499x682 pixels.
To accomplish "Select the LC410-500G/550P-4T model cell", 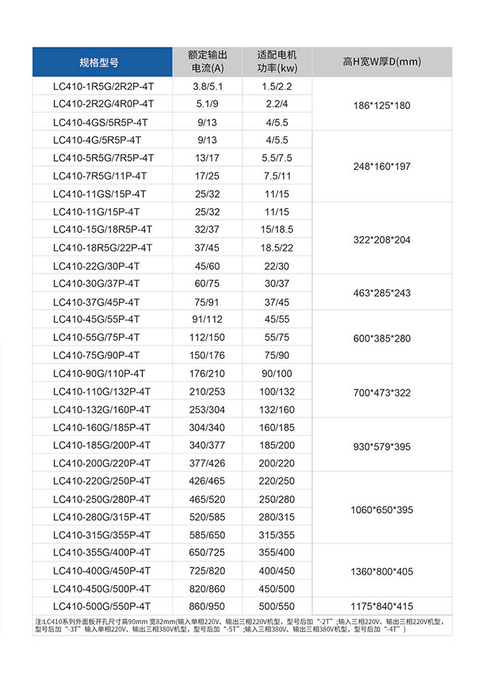I will tap(102, 606).
